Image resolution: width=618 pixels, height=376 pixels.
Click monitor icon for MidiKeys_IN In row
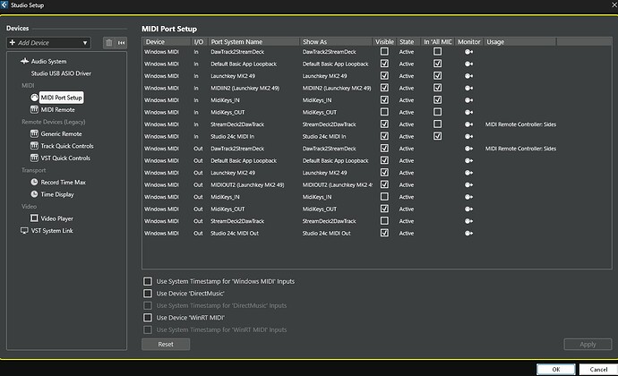click(x=468, y=100)
